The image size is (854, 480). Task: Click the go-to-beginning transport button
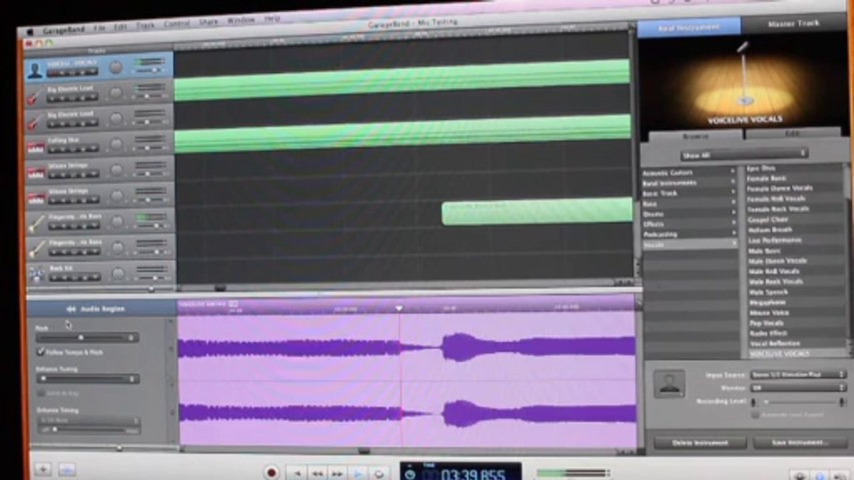coord(296,473)
